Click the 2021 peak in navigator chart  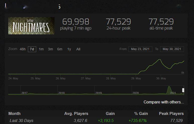169,87
